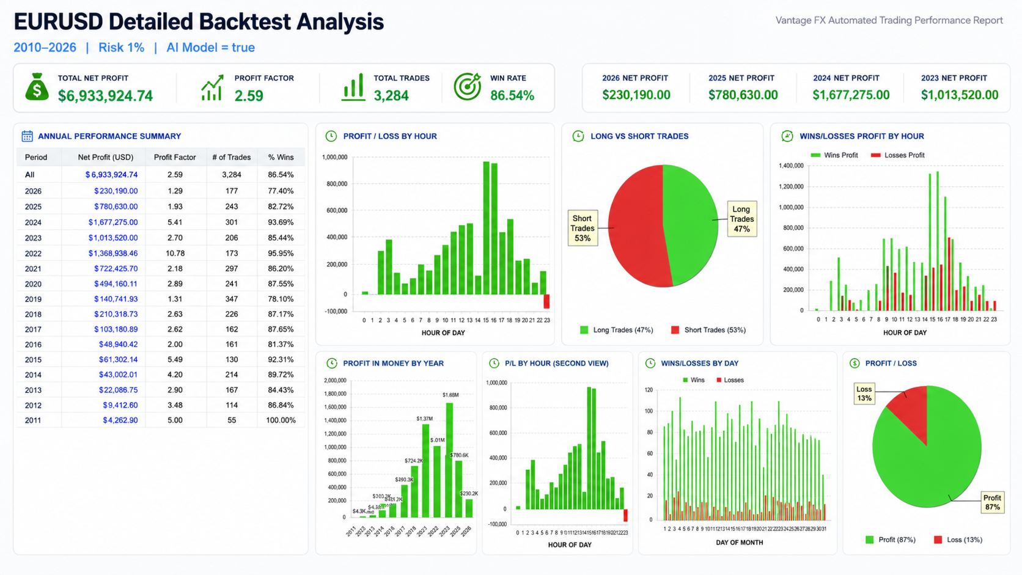Click the calendar icon beside Annual Performance Summary
Viewport: 1022px width, 575px height.
(x=28, y=136)
